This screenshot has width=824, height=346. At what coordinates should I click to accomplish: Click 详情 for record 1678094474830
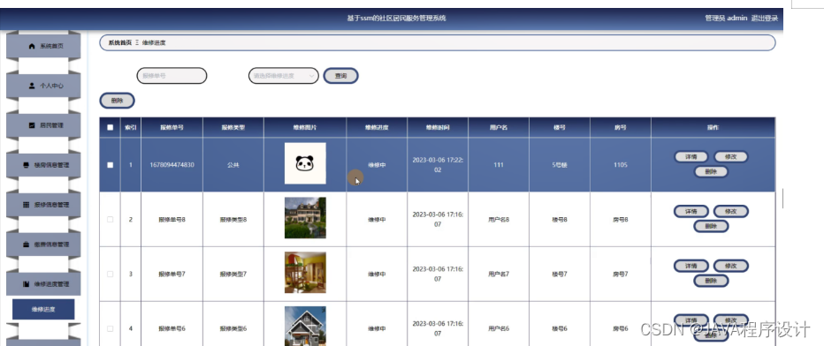click(691, 157)
